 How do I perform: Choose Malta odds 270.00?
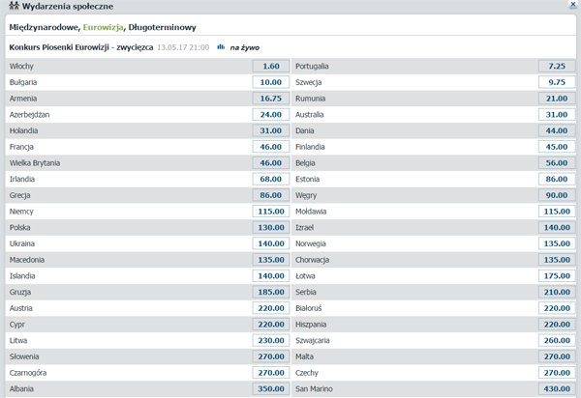tap(557, 356)
